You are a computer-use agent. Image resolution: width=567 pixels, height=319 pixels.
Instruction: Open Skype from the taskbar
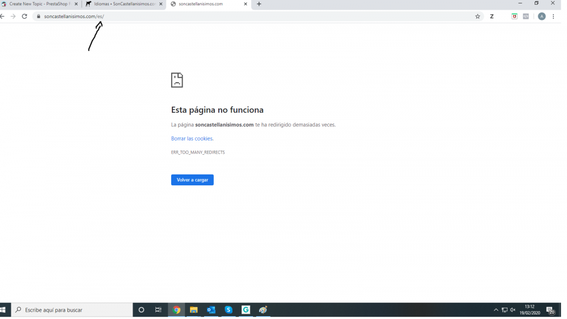pos(229,310)
